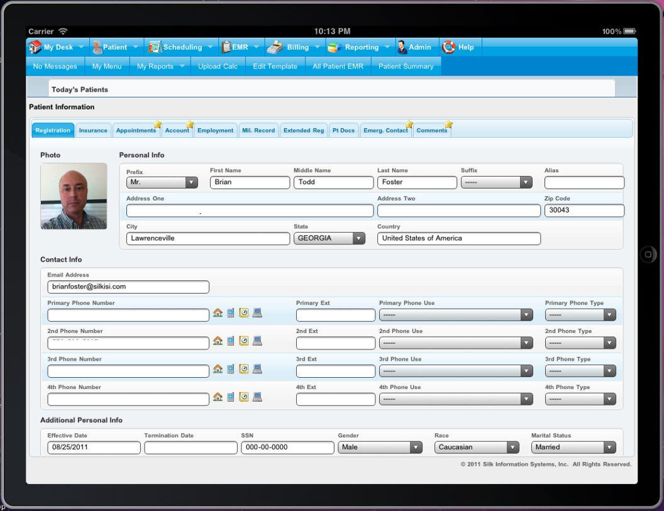Click the Email Address field
Viewport: 664px width, 511px height.
pos(128,287)
